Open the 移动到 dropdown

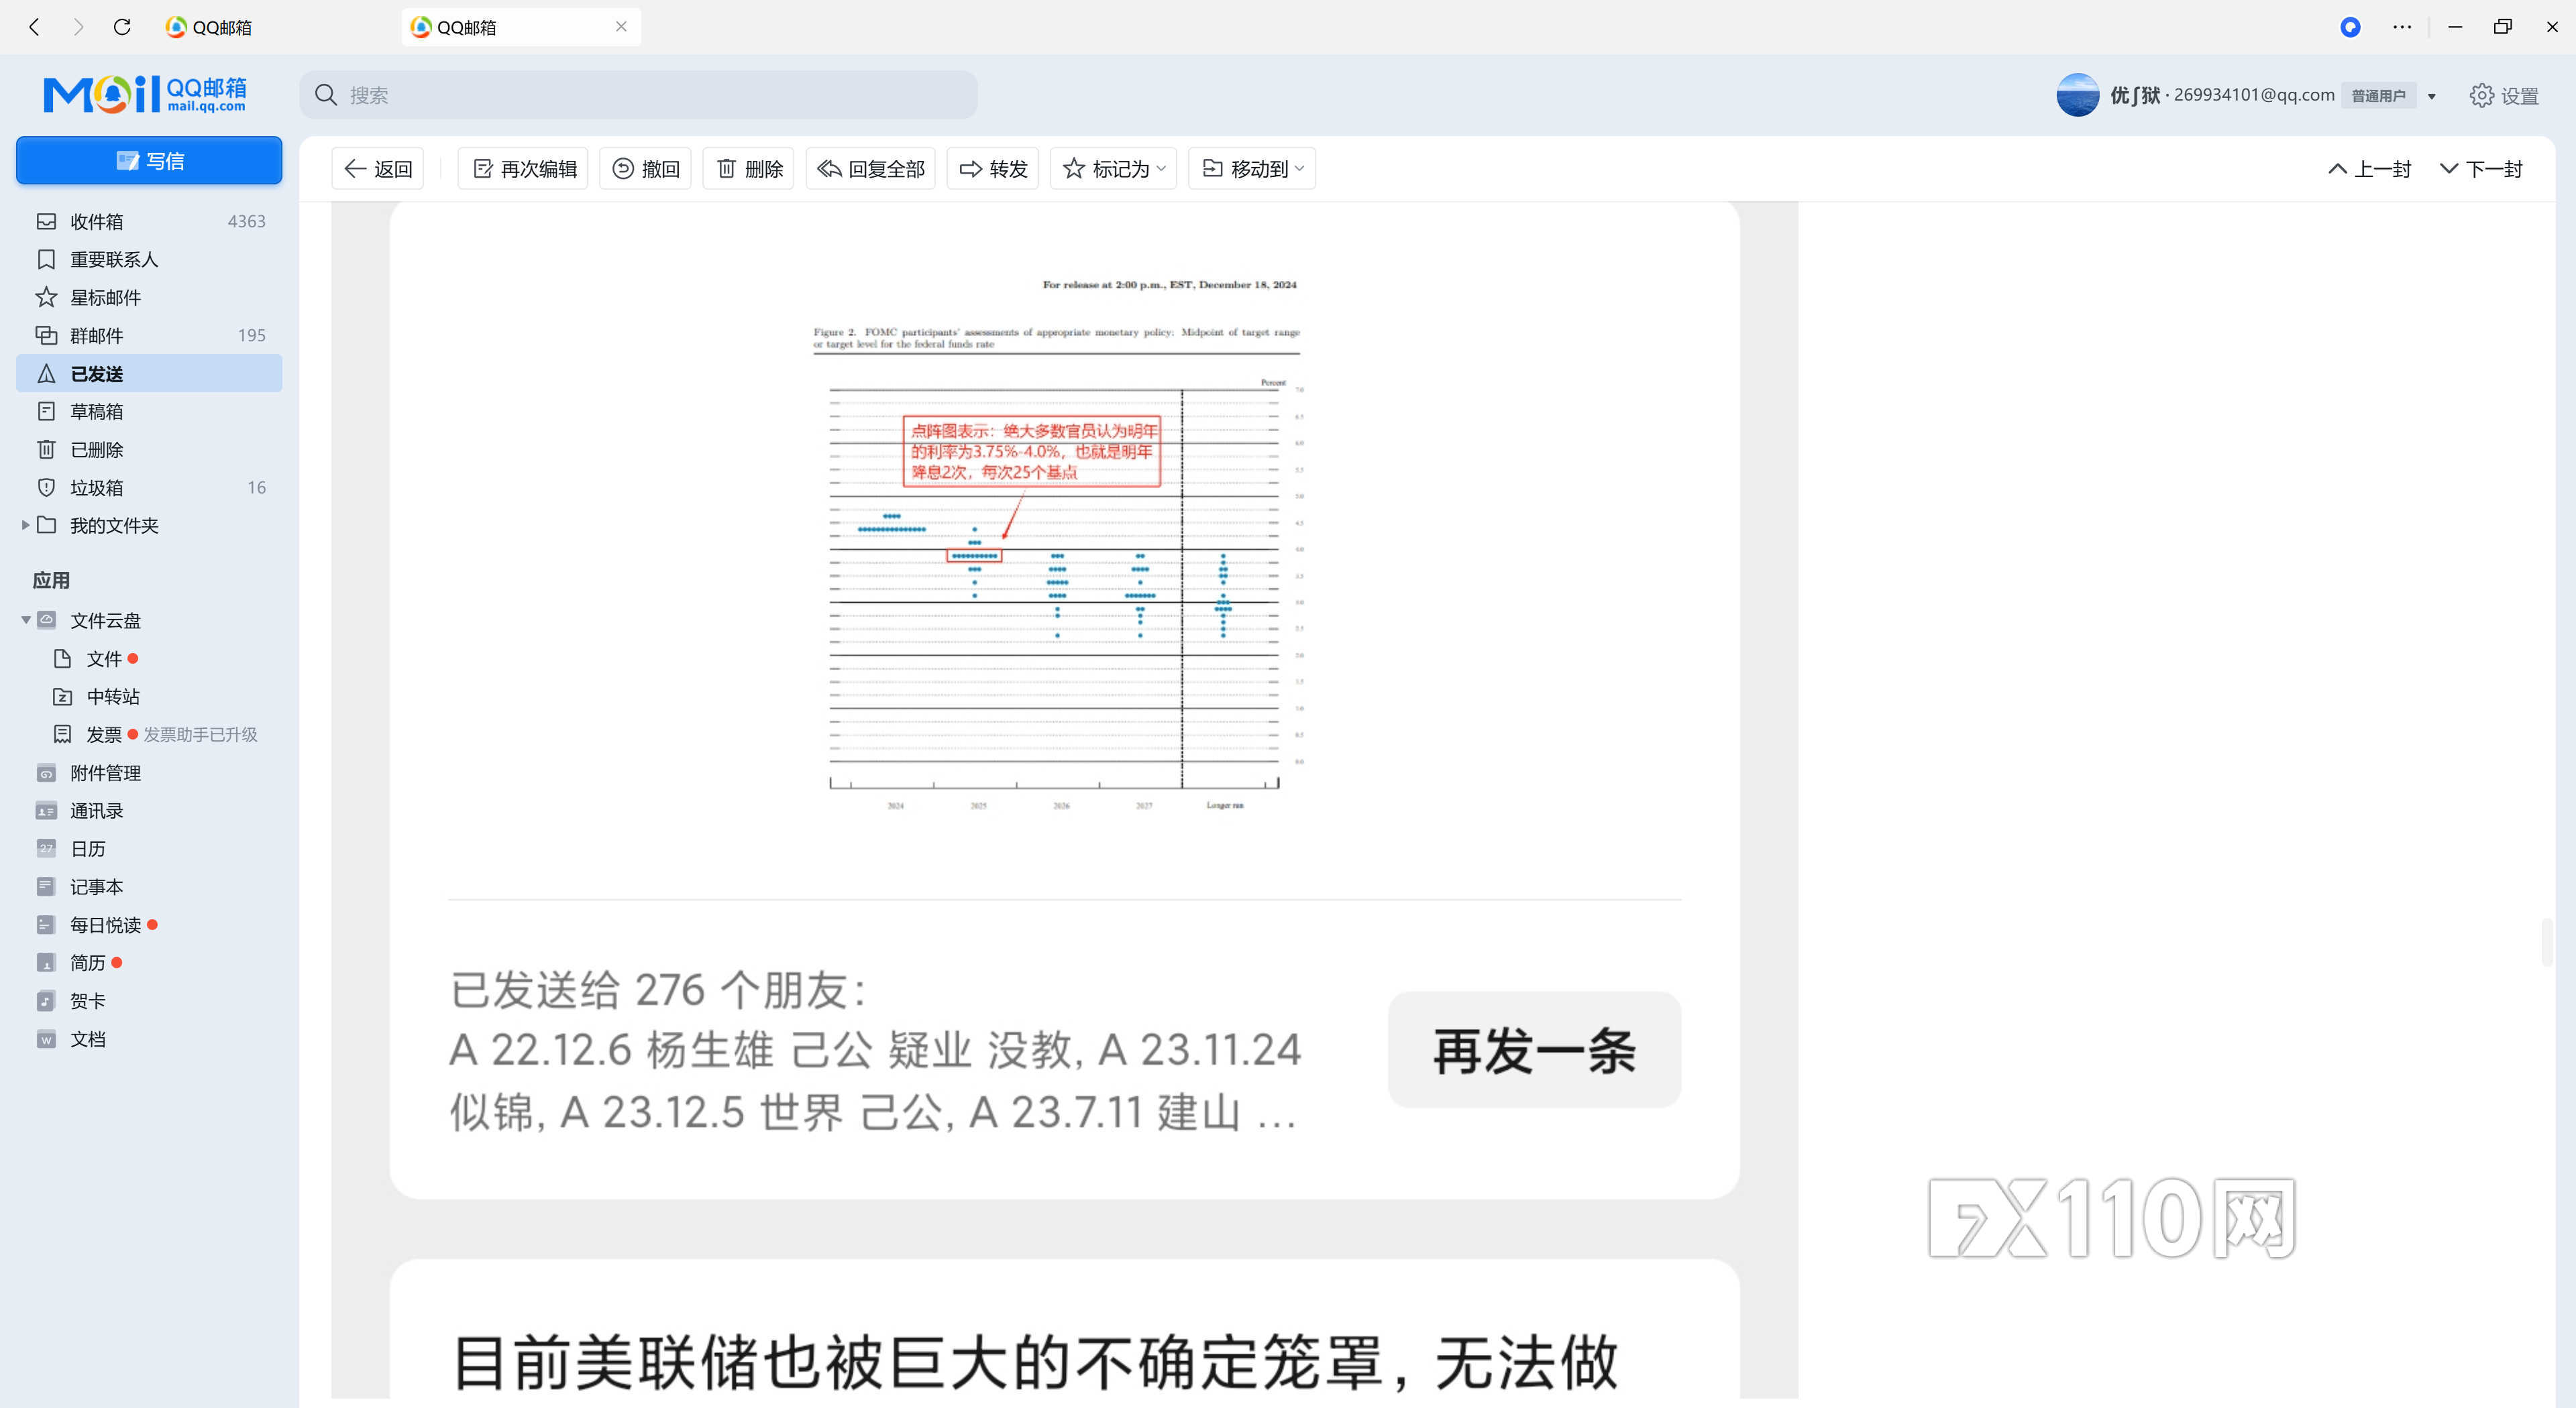pos(1252,169)
